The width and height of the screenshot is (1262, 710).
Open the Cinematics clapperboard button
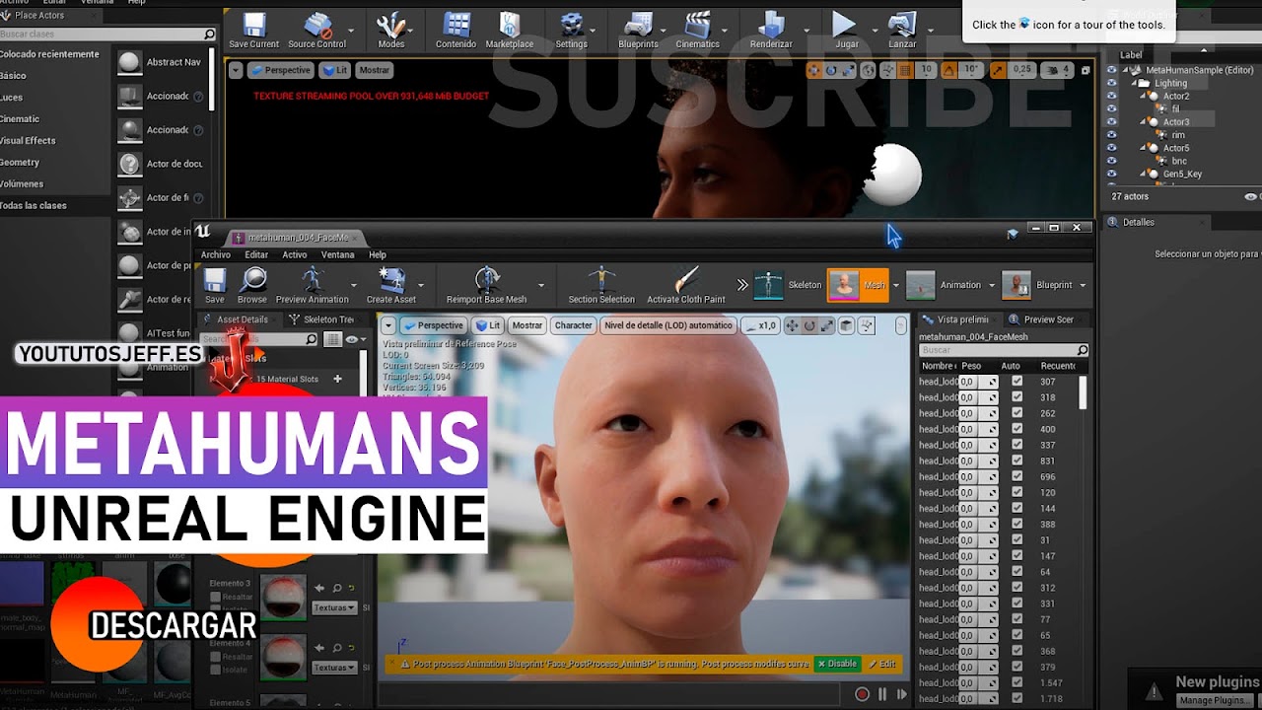point(697,31)
